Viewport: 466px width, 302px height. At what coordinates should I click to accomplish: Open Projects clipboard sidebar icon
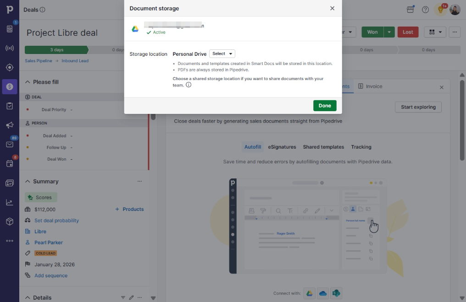tap(10, 106)
